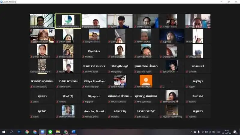Click the muted microphone icon beside Piyathida
The width and height of the screenshot is (240, 135).
click(83, 57)
